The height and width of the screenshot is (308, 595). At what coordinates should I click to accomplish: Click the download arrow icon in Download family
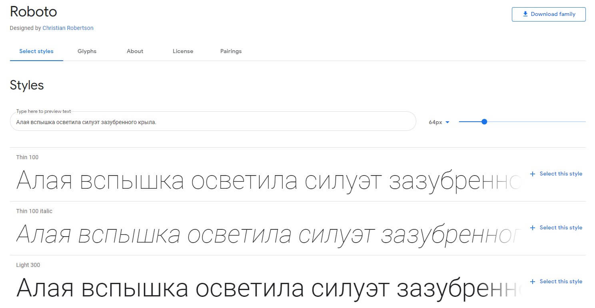tap(525, 14)
